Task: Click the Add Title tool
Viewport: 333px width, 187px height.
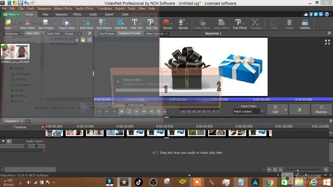Action: coord(151,24)
